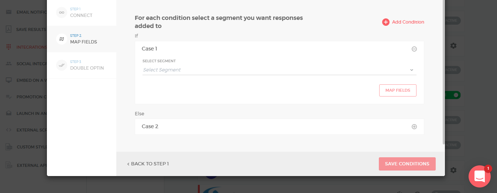Click the Map Fields button
This screenshot has width=497, height=193.
398,90
